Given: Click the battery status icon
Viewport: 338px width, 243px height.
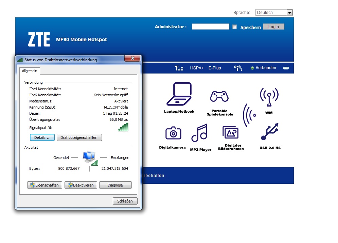Looking at the screenshot, I should (286, 68).
